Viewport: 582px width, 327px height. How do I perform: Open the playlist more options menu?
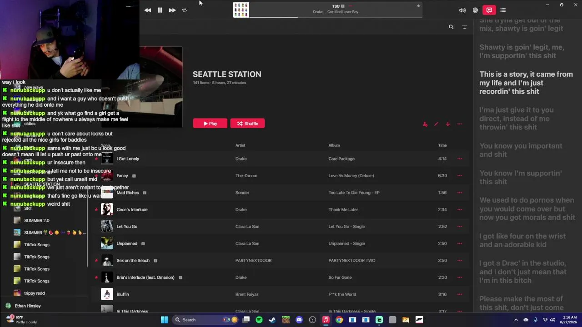(460, 124)
